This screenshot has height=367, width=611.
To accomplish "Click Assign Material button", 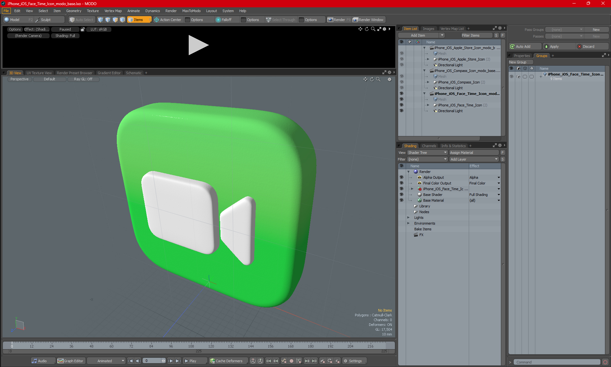I will point(474,153).
